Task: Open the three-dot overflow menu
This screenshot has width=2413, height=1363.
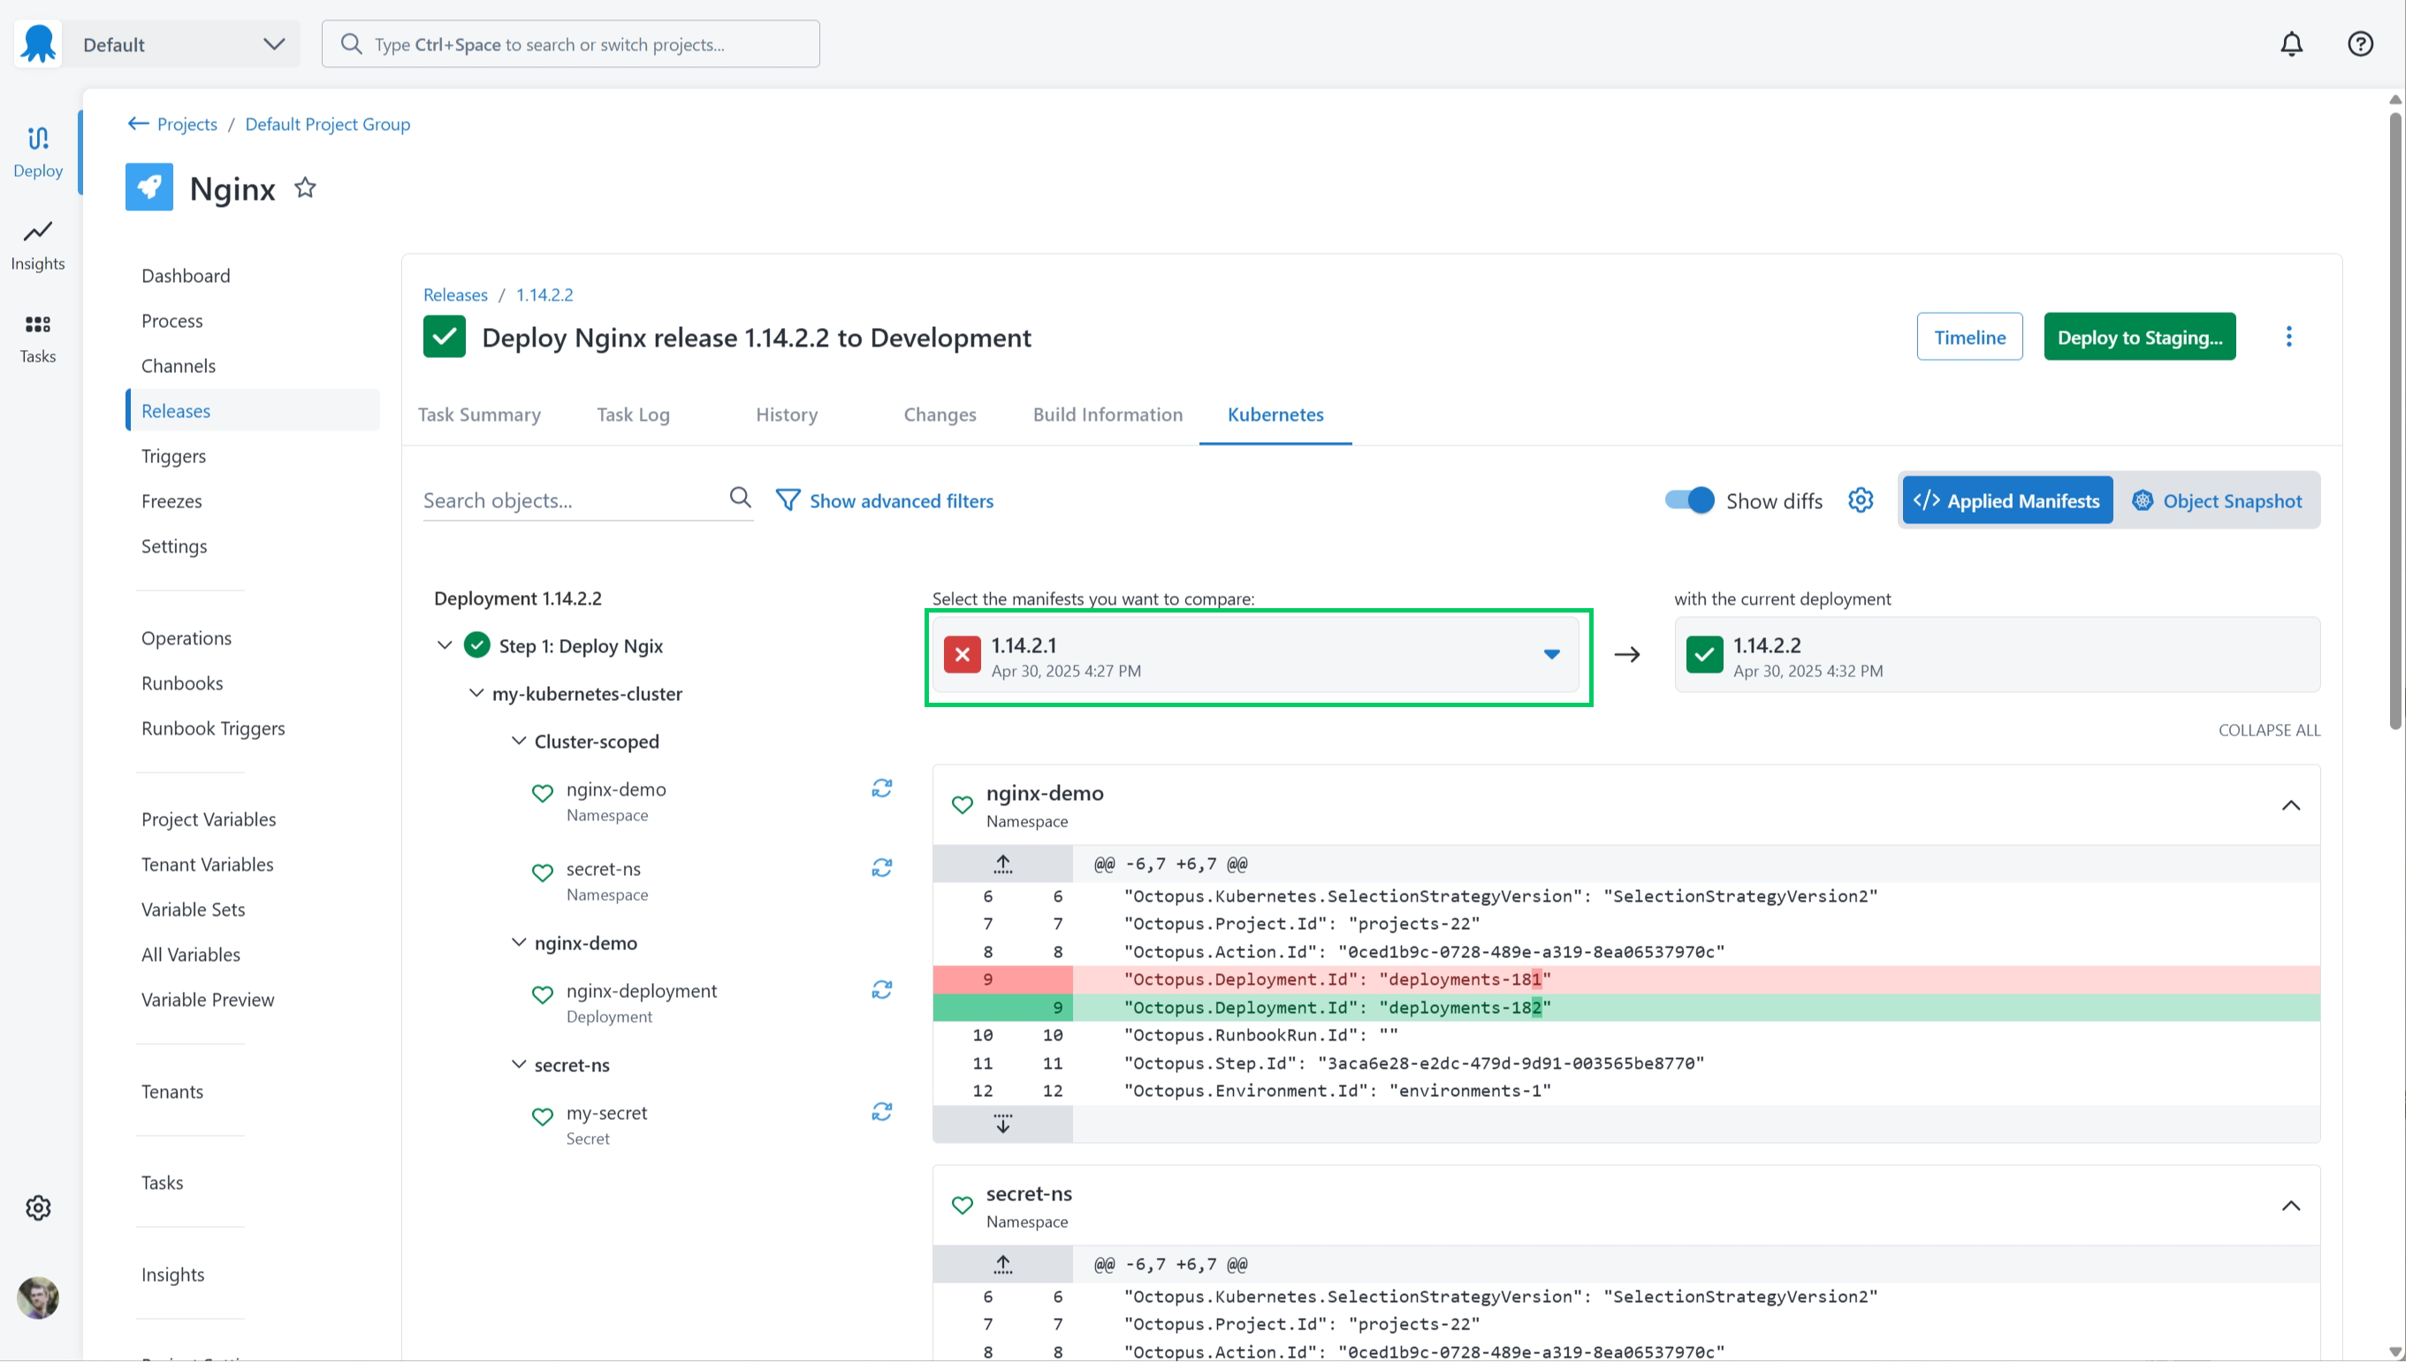Action: 2288,338
